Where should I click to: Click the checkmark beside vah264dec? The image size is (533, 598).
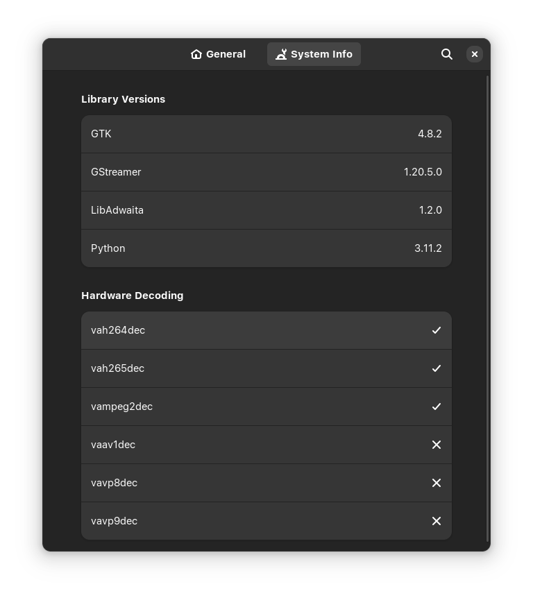pos(436,330)
